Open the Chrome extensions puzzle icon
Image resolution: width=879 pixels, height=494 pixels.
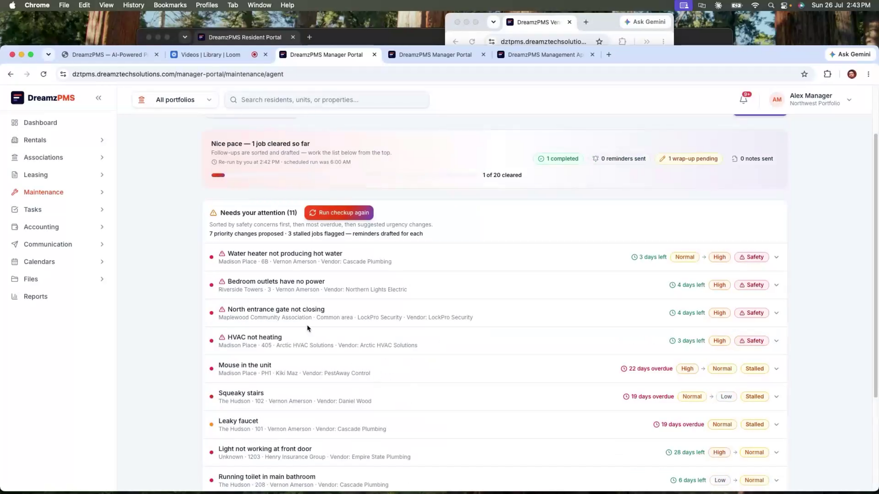pos(827,74)
